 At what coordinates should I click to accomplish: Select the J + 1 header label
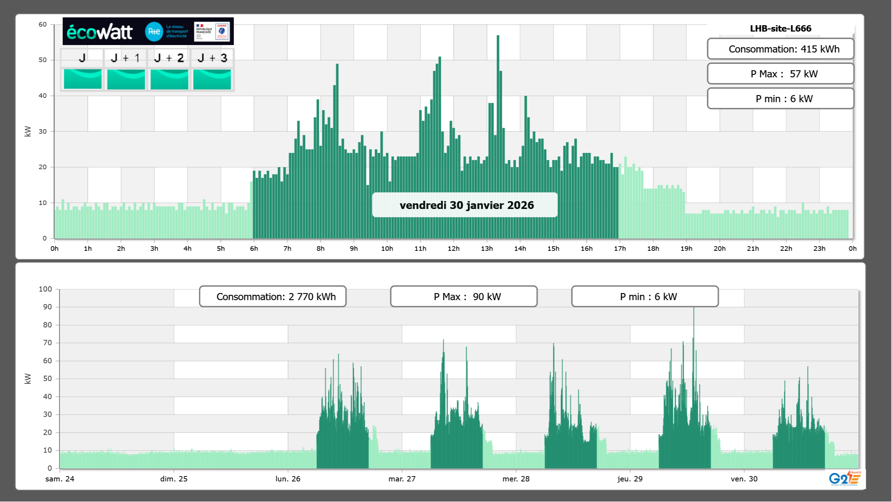click(125, 58)
